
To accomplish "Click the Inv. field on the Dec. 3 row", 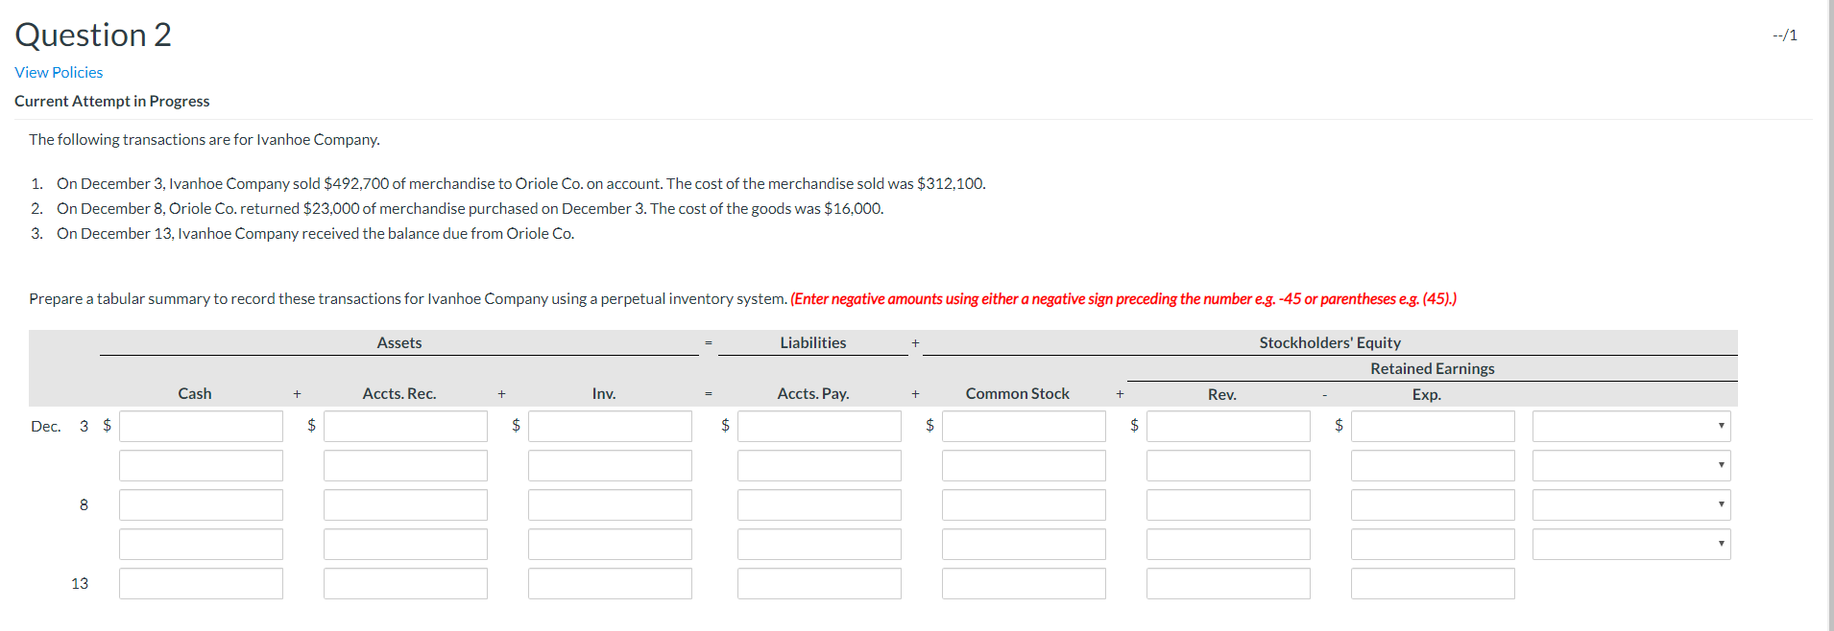I will [x=610, y=426].
